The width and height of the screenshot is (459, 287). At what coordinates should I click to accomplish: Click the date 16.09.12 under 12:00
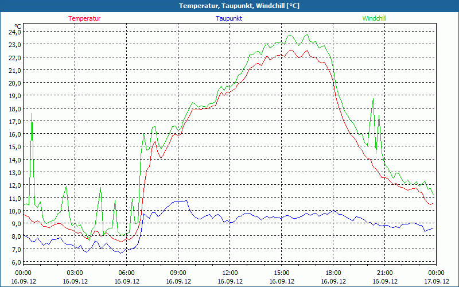pos(230,281)
